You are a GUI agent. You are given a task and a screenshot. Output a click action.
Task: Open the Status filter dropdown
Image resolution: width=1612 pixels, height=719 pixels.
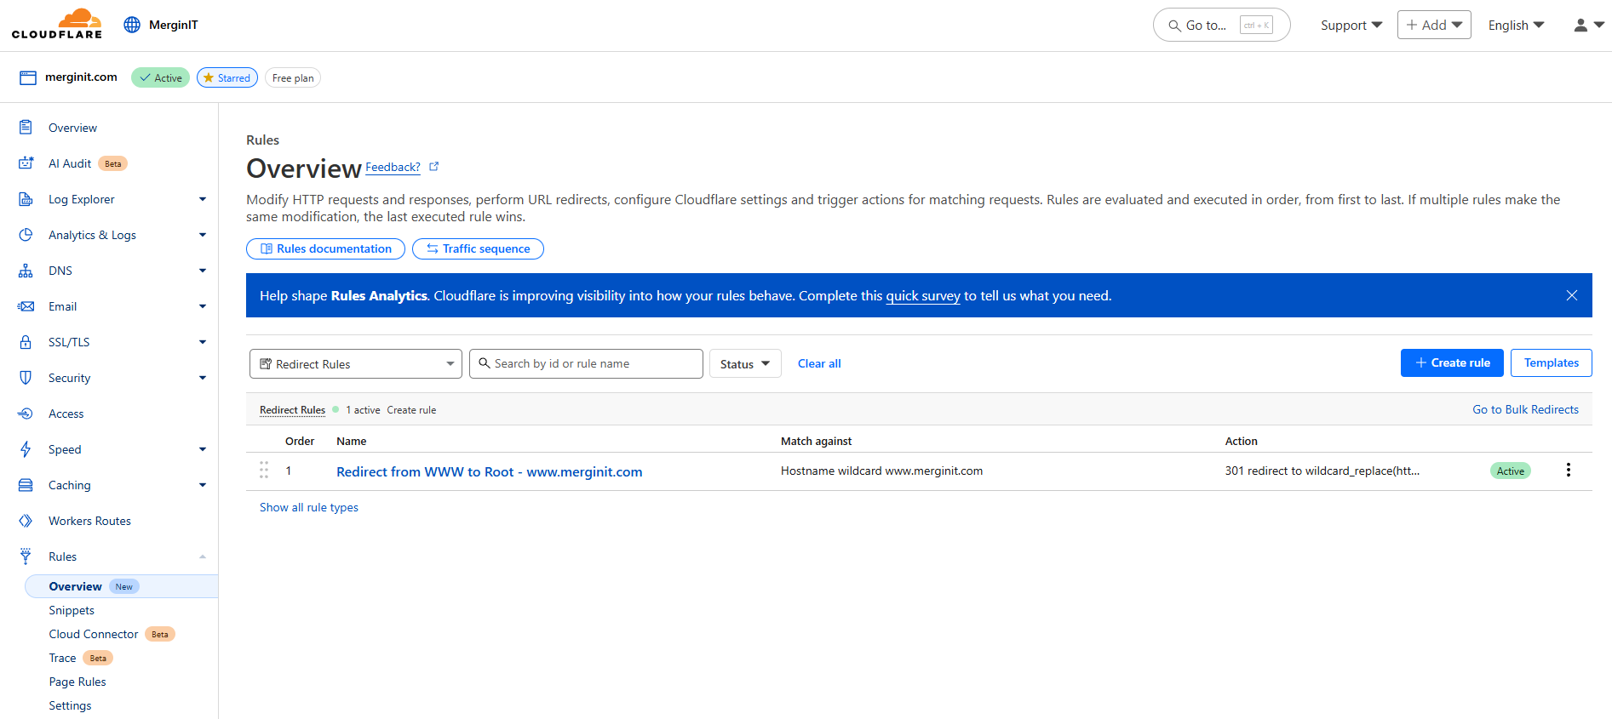point(744,364)
